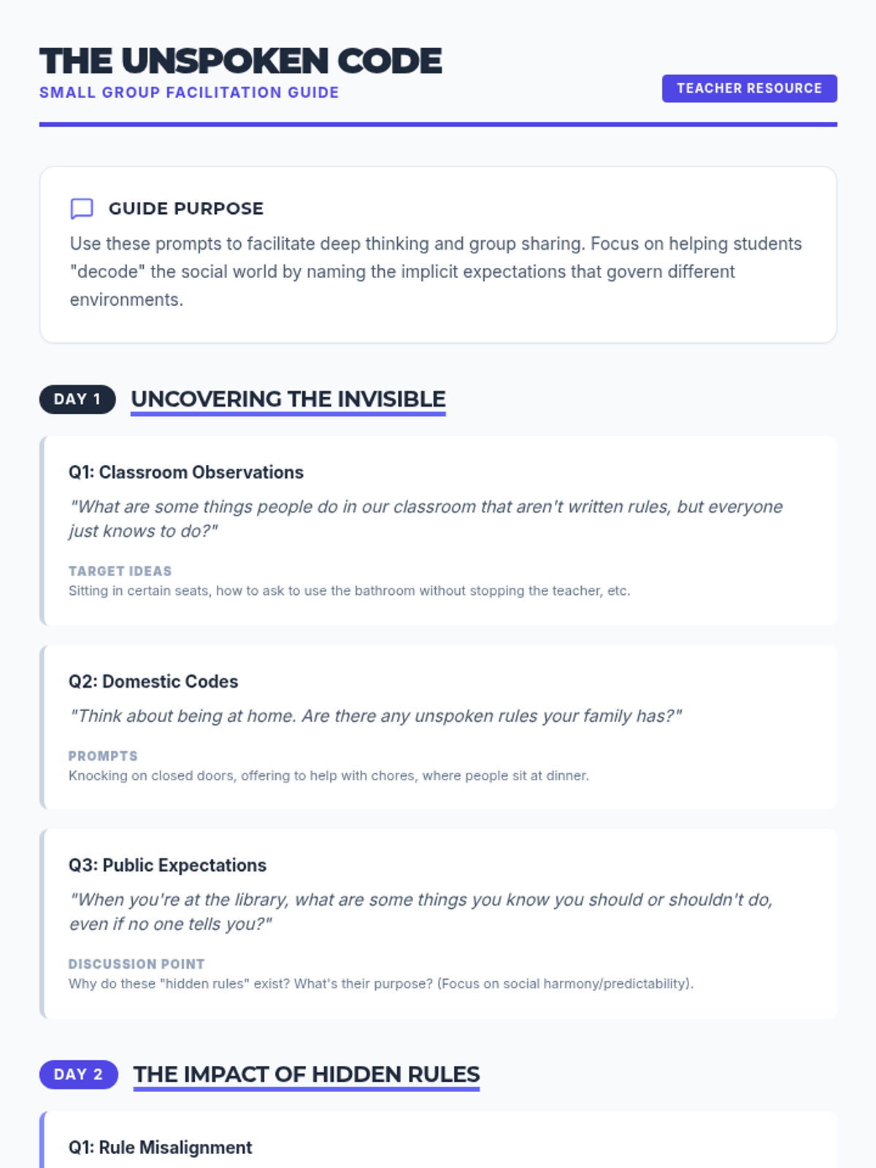Click Small Group Facilitation Guide subtitle
The image size is (876, 1168).
[189, 93]
